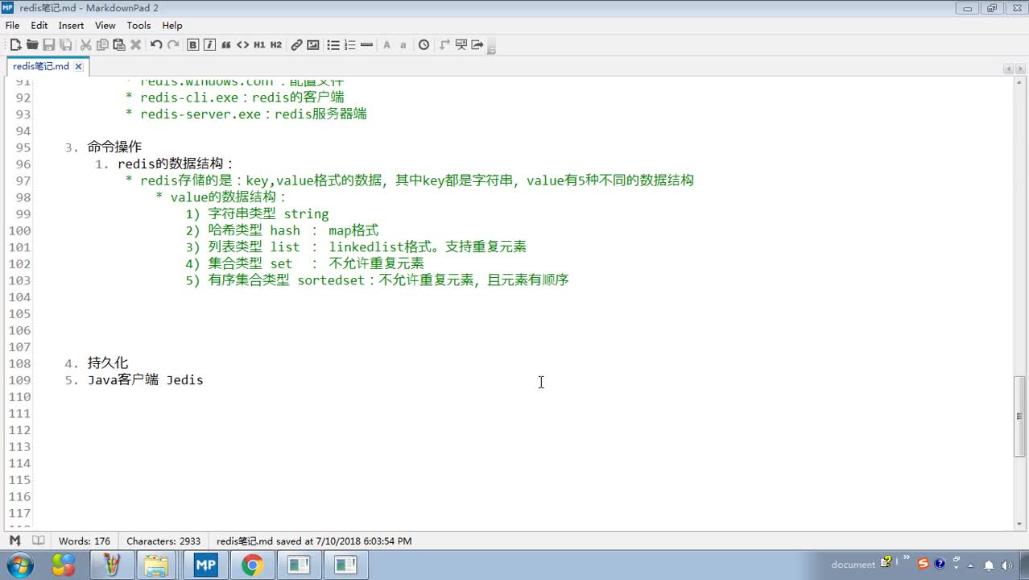Click the book icon in status bar
The width and height of the screenshot is (1029, 580).
(38, 541)
